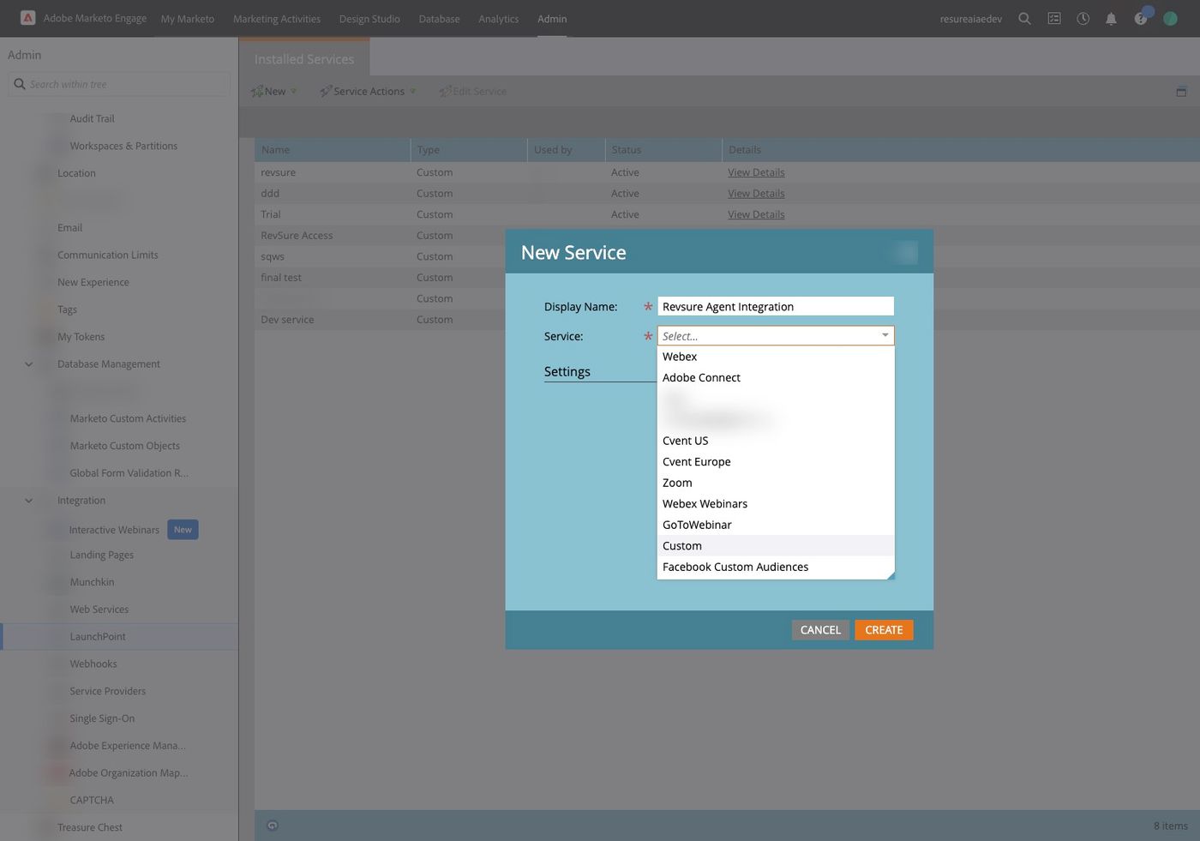Choose Zoom from the service list
Image resolution: width=1200 pixels, height=841 pixels.
(776, 483)
